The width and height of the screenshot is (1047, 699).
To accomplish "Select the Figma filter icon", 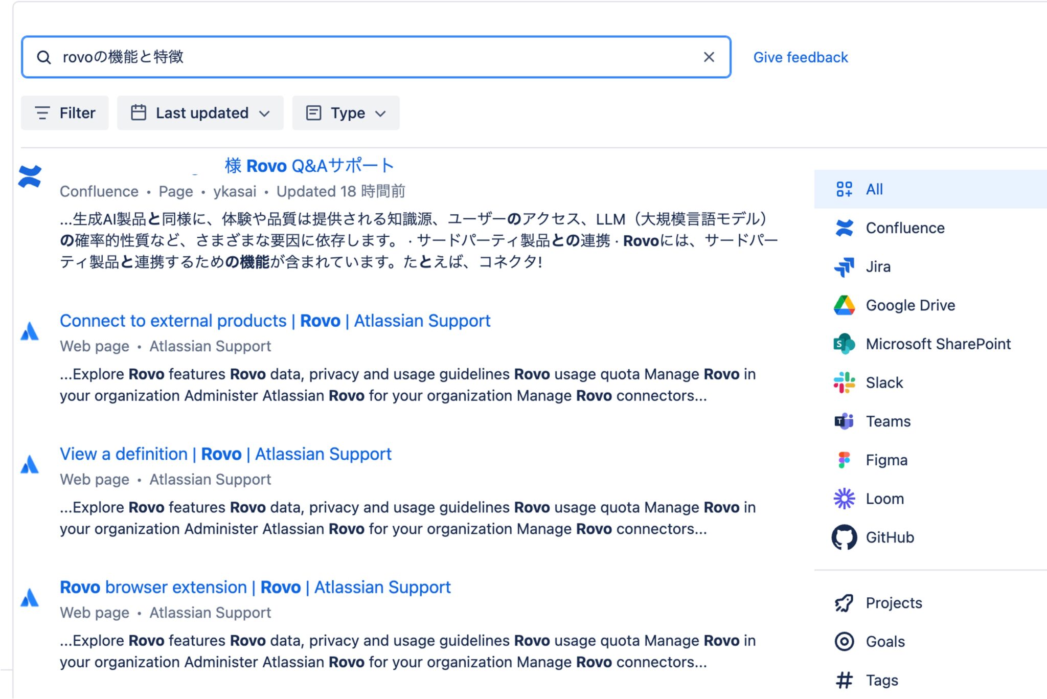I will click(x=845, y=460).
